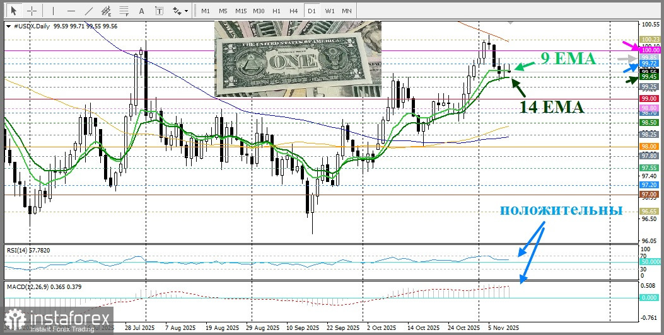Image resolution: width=664 pixels, height=335 pixels.
Task: Switch chart to M15 timeframe
Action: (x=241, y=11)
